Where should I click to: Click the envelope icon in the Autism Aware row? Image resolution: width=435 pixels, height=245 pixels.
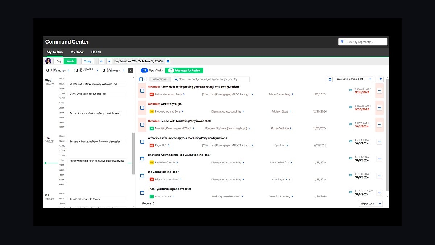(351, 192)
